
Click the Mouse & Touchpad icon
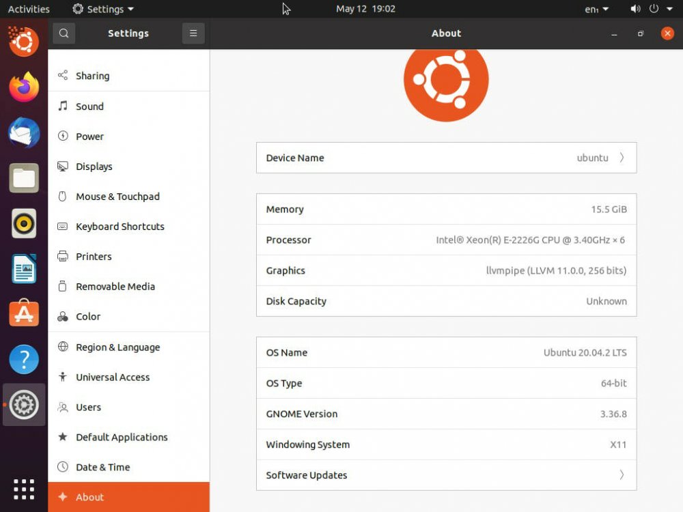click(x=63, y=196)
